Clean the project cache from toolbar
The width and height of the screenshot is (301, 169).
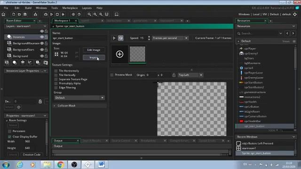pos(63,15)
